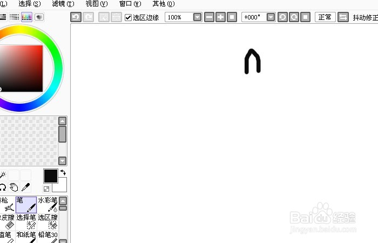Image resolution: width=378 pixels, height=243 pixels.
Task: Click the black foreground color swatch
Action: [51, 176]
